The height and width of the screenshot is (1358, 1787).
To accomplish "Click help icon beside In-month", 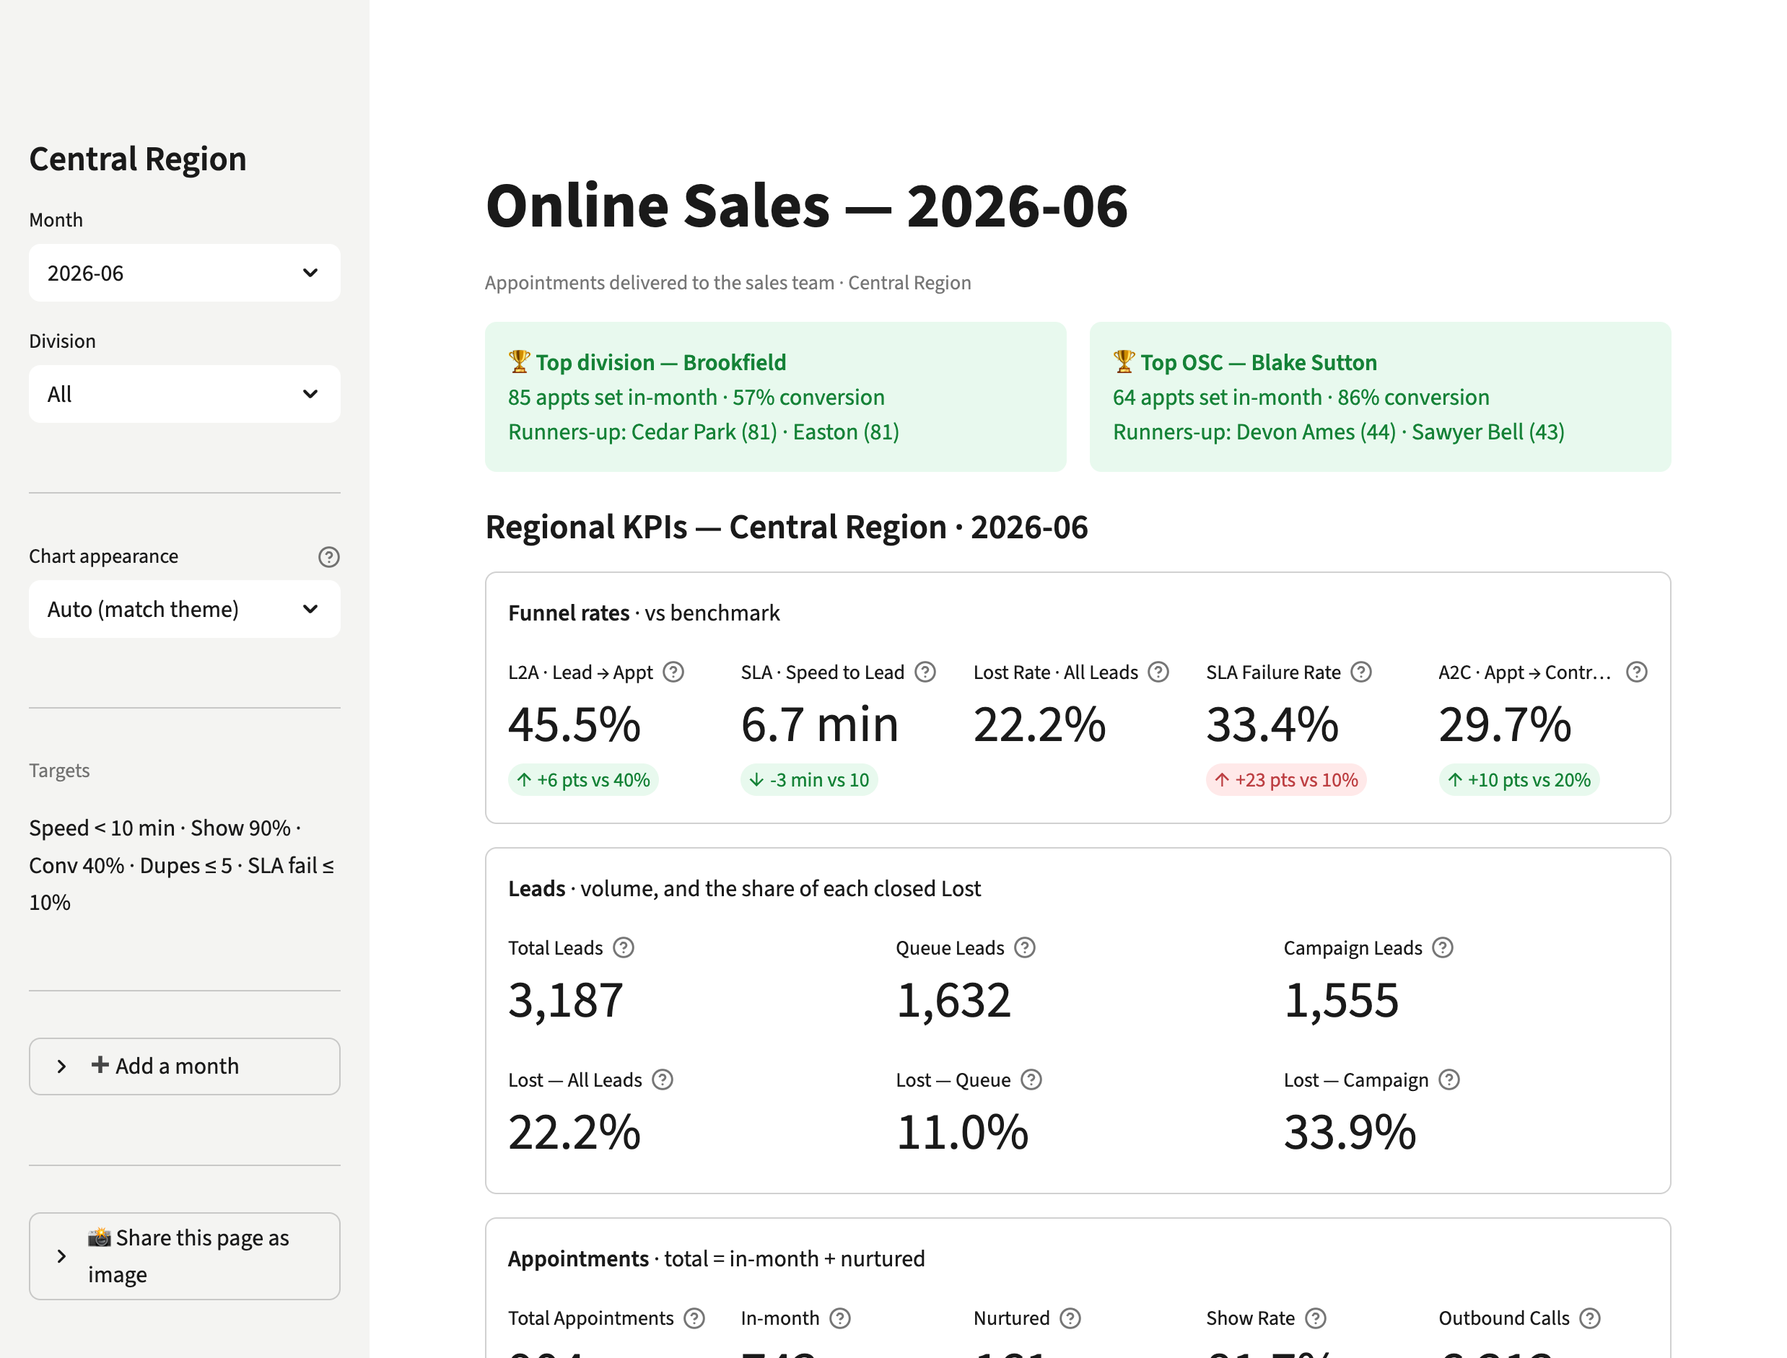I will (x=840, y=1319).
